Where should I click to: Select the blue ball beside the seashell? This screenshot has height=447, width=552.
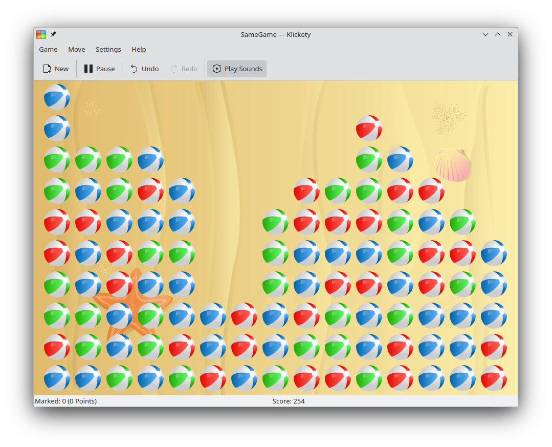(400, 159)
